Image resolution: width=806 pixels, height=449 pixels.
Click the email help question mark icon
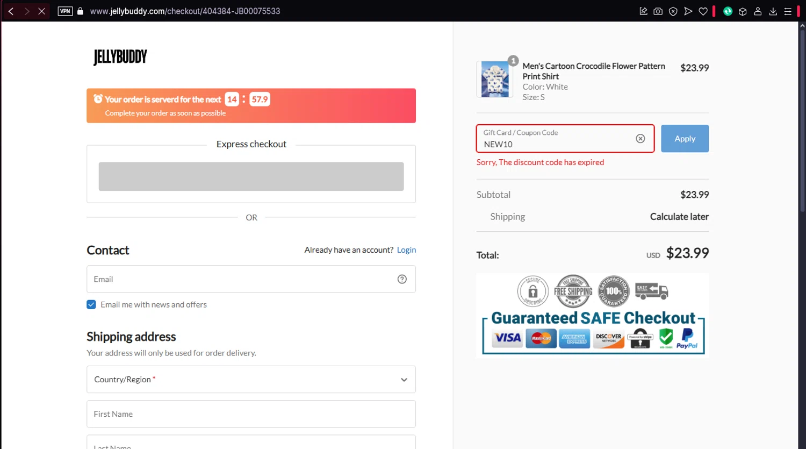coord(402,279)
